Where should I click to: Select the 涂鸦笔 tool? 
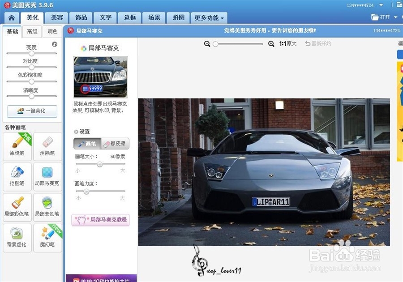(x=17, y=147)
